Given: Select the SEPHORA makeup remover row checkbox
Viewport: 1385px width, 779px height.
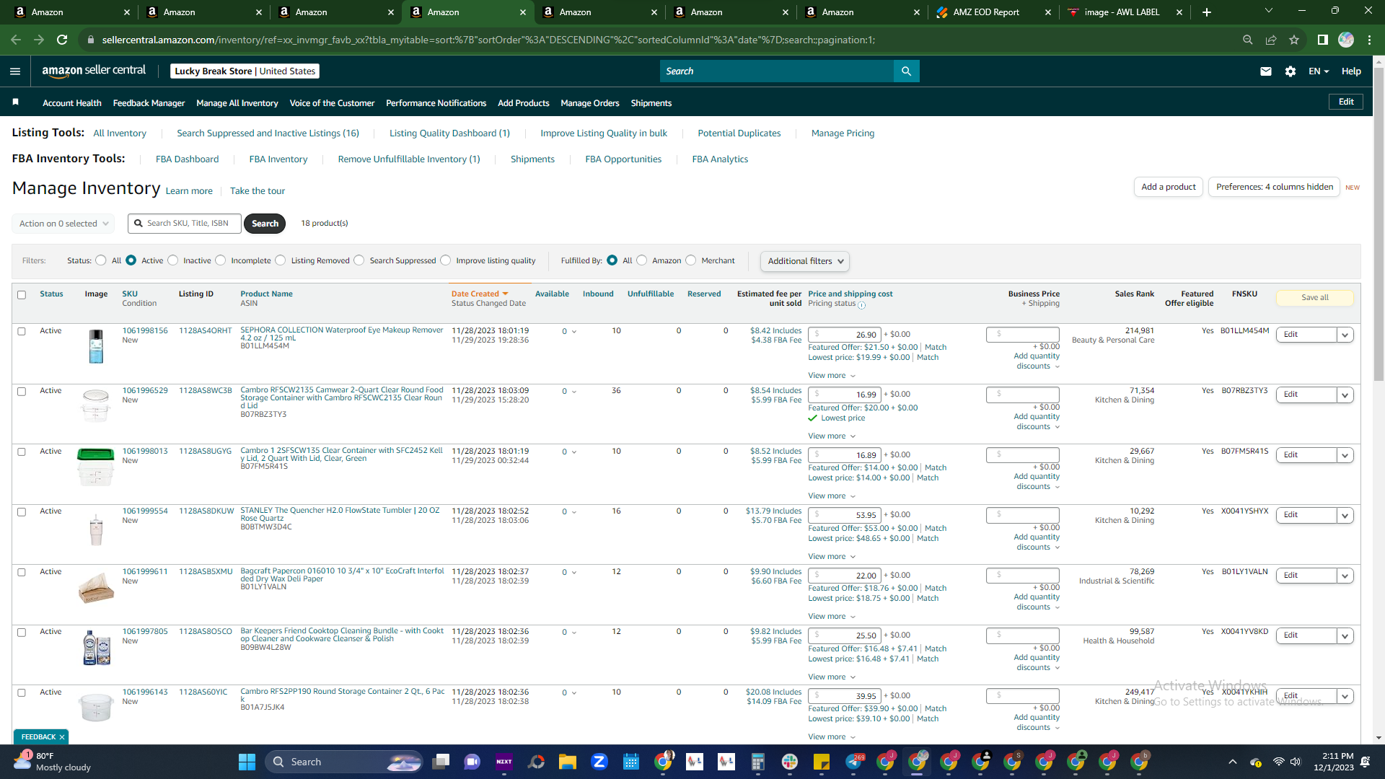Looking at the screenshot, I should point(22,332).
